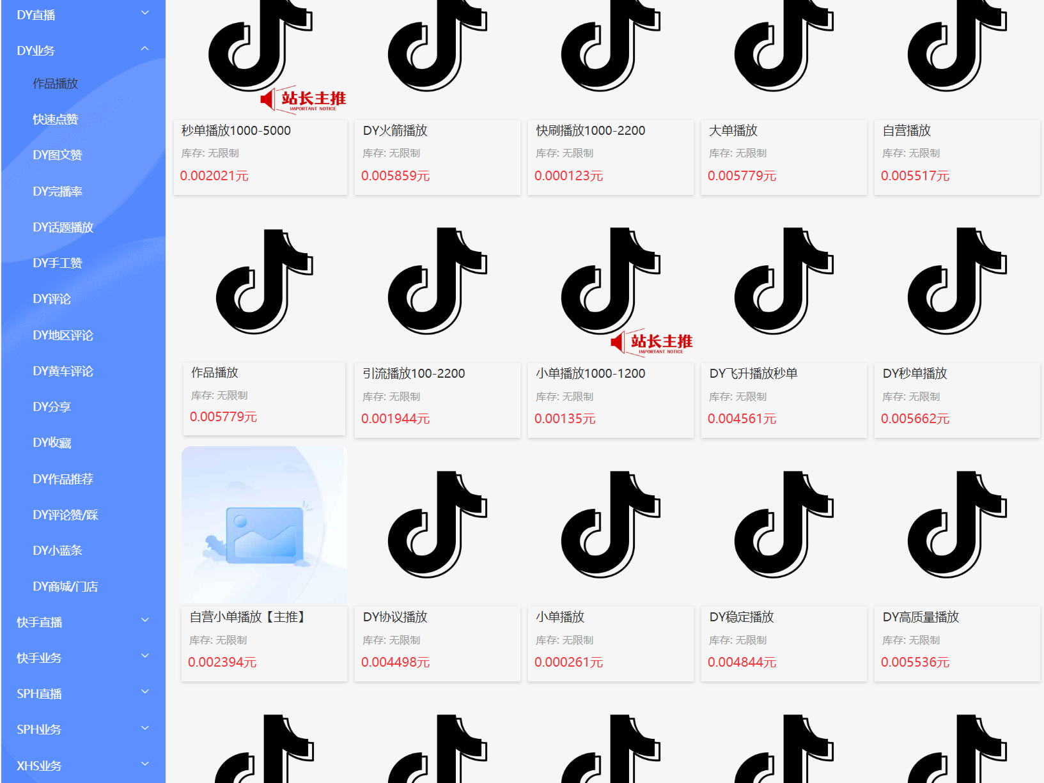This screenshot has height=783, width=1044.
Task: Open the DY秒单播放 product title
Action: coord(915,373)
